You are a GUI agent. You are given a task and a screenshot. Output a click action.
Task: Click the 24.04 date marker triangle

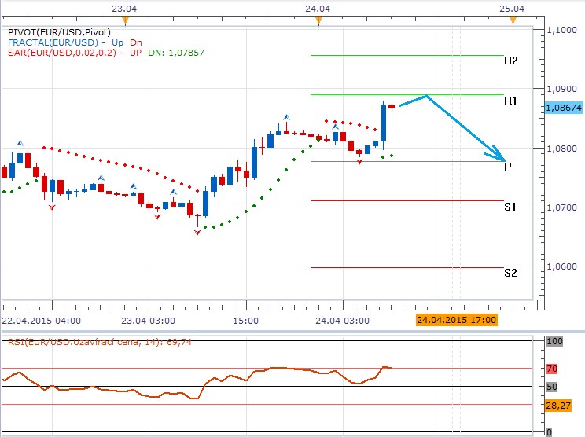[318, 20]
